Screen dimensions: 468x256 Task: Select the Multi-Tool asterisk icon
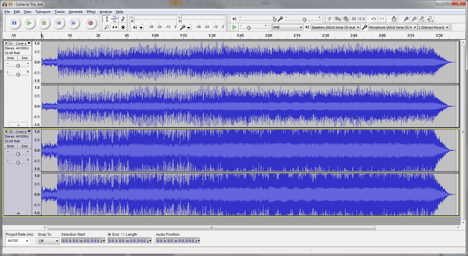point(123,27)
